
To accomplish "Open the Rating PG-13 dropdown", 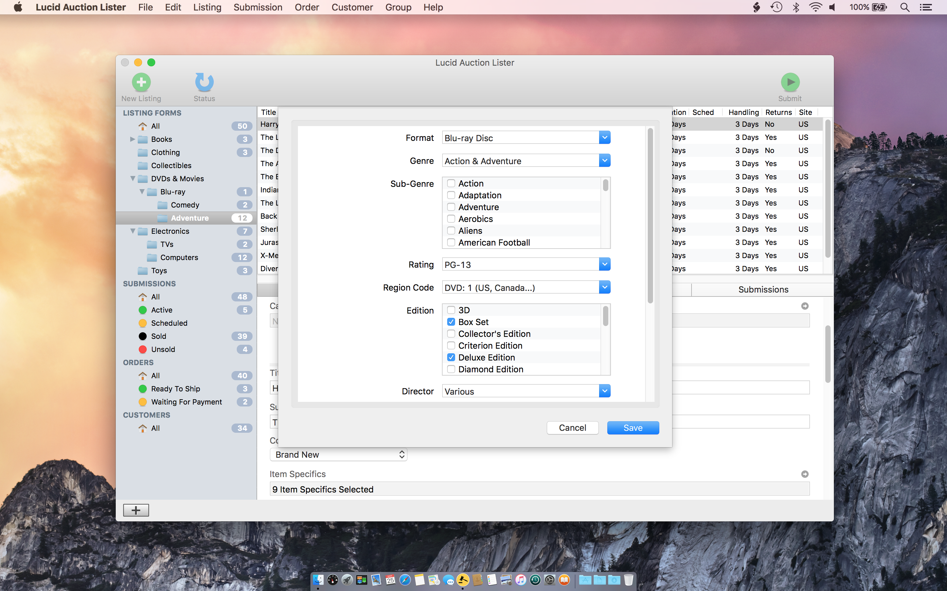I will (x=604, y=265).
